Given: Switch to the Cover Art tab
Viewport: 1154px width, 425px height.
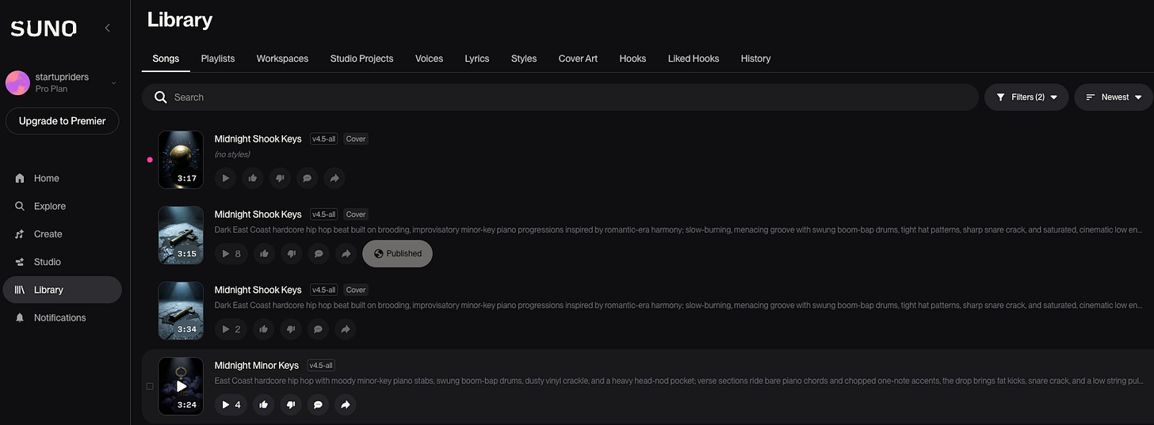Looking at the screenshot, I should [x=578, y=59].
